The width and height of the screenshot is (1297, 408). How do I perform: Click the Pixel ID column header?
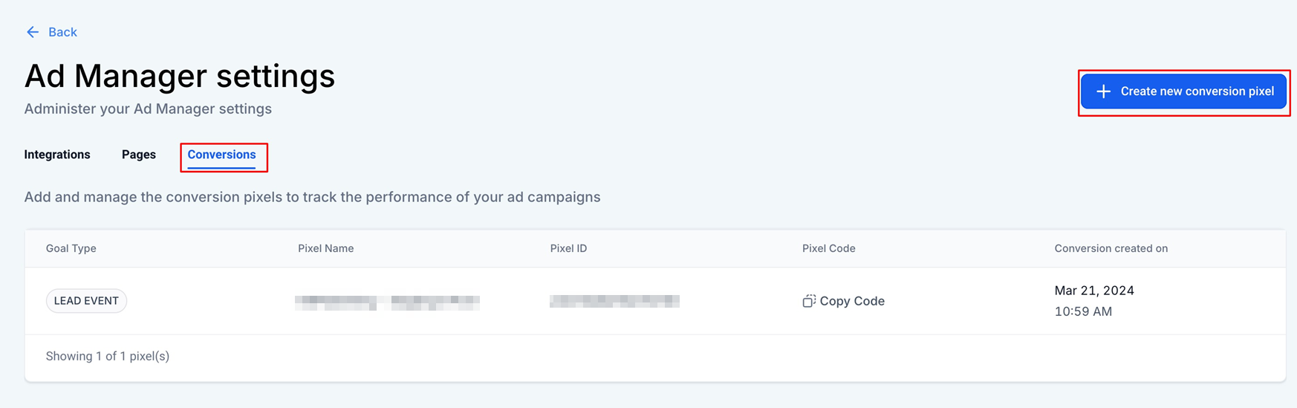click(x=568, y=248)
